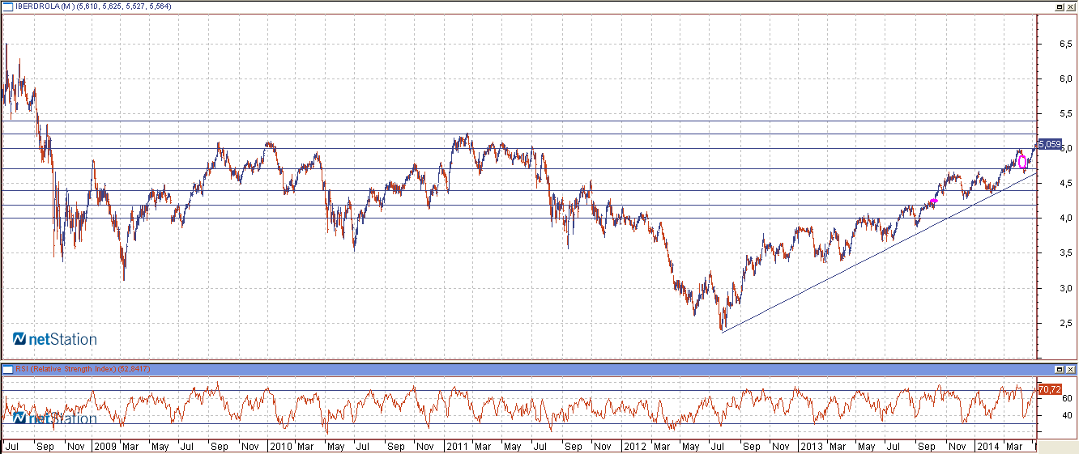
Task: Click the 4,5 price axis label
Action: pos(1067,184)
